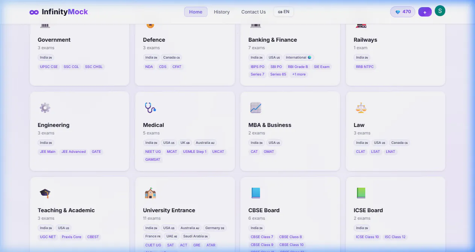Select the ICSE Class 10 tag
Screen dimensions: 475x252
(x=368, y=237)
